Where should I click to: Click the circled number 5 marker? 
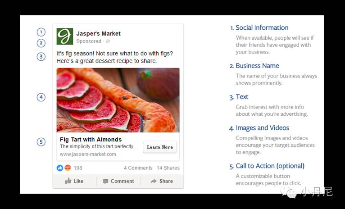[x=41, y=142]
